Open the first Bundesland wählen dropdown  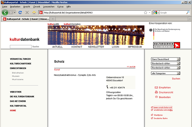click(165, 63)
